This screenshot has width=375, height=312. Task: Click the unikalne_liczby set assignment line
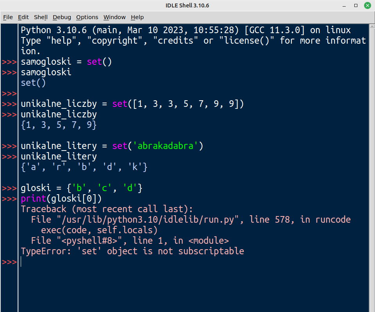click(x=132, y=104)
